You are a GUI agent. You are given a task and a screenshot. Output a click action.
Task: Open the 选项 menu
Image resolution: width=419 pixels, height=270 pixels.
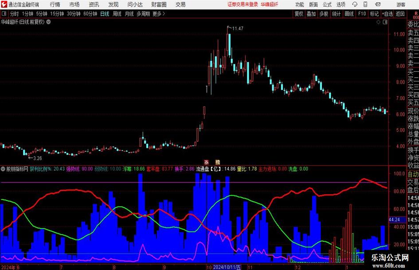tap(341, 4)
